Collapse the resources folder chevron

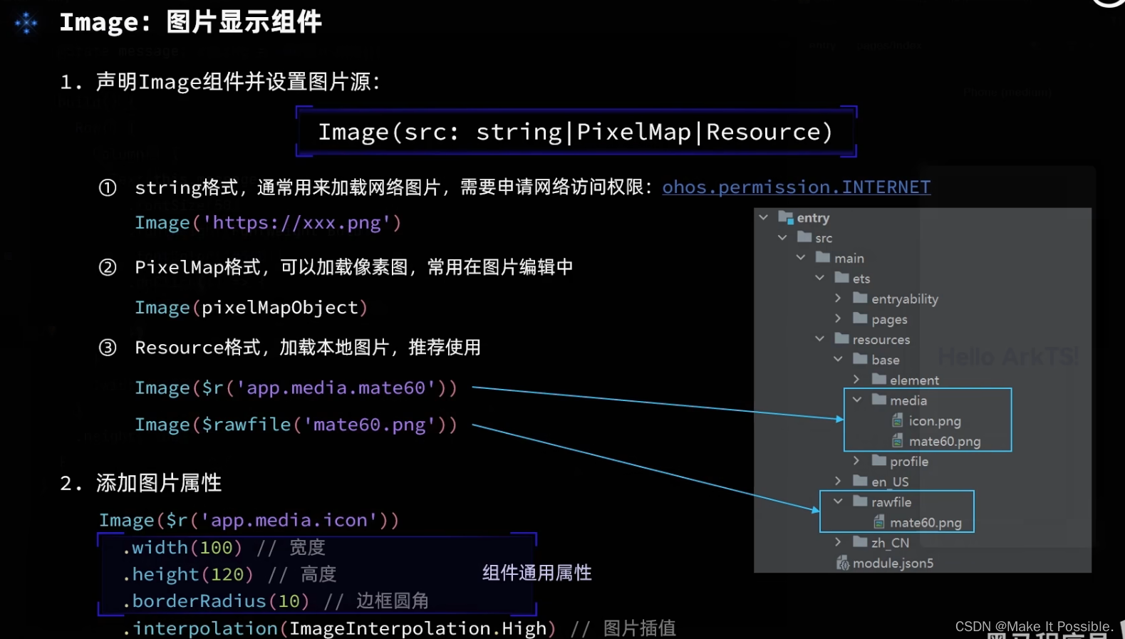pyautogui.click(x=819, y=339)
